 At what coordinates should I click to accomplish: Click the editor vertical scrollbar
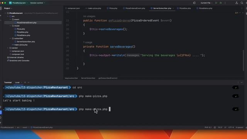point(243,61)
